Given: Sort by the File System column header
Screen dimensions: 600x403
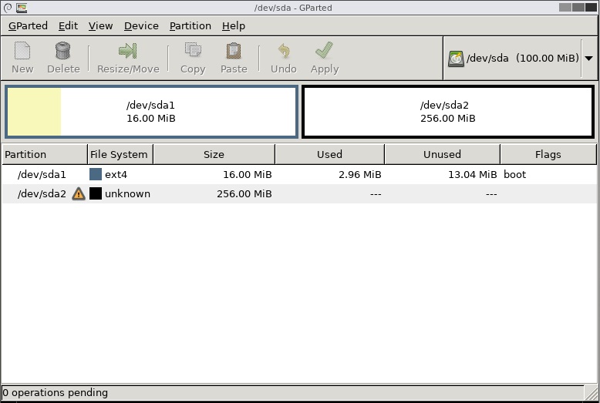Looking at the screenshot, I should (x=120, y=154).
